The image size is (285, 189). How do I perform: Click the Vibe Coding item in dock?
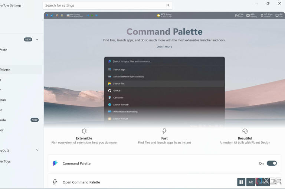[75, 16]
